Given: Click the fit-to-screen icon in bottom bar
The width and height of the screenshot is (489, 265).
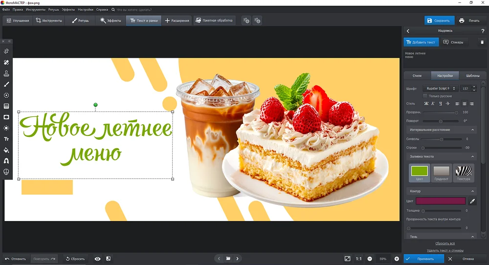Looking at the screenshot, I should pyautogui.click(x=347, y=259).
